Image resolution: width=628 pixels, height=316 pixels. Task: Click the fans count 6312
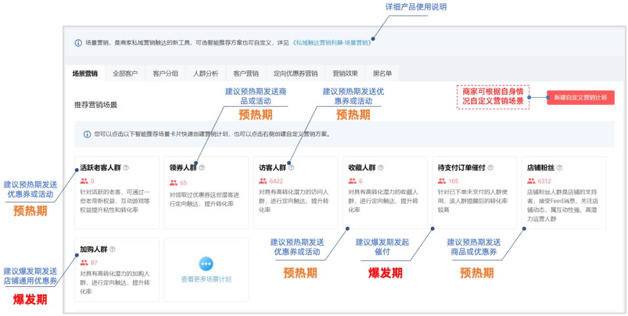(545, 181)
